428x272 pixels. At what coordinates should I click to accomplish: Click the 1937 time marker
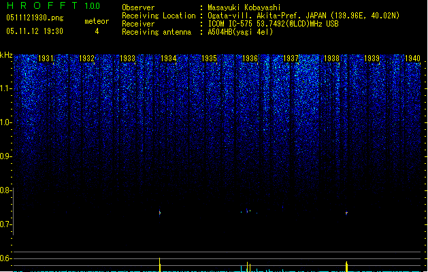291,58
